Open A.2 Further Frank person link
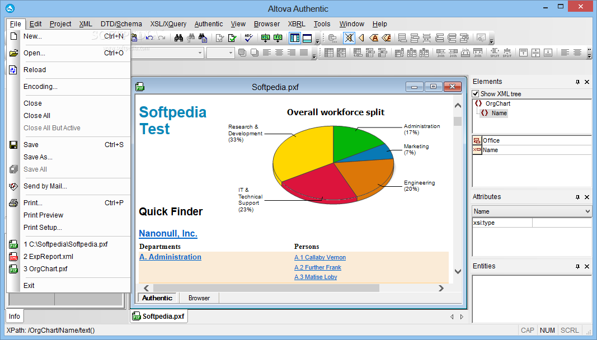This screenshot has height=340, width=597. (x=318, y=267)
